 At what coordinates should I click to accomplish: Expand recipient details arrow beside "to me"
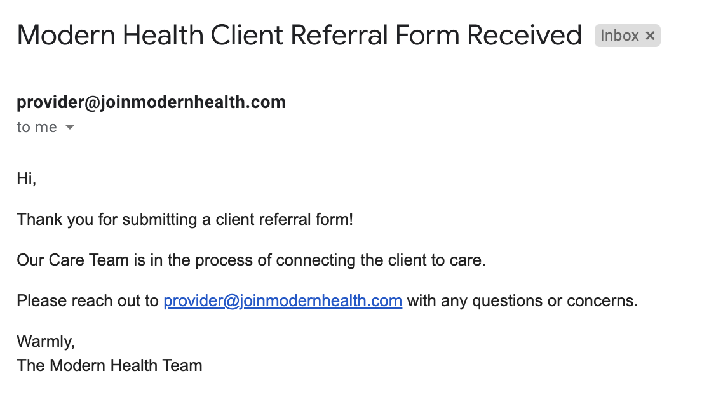click(x=70, y=128)
